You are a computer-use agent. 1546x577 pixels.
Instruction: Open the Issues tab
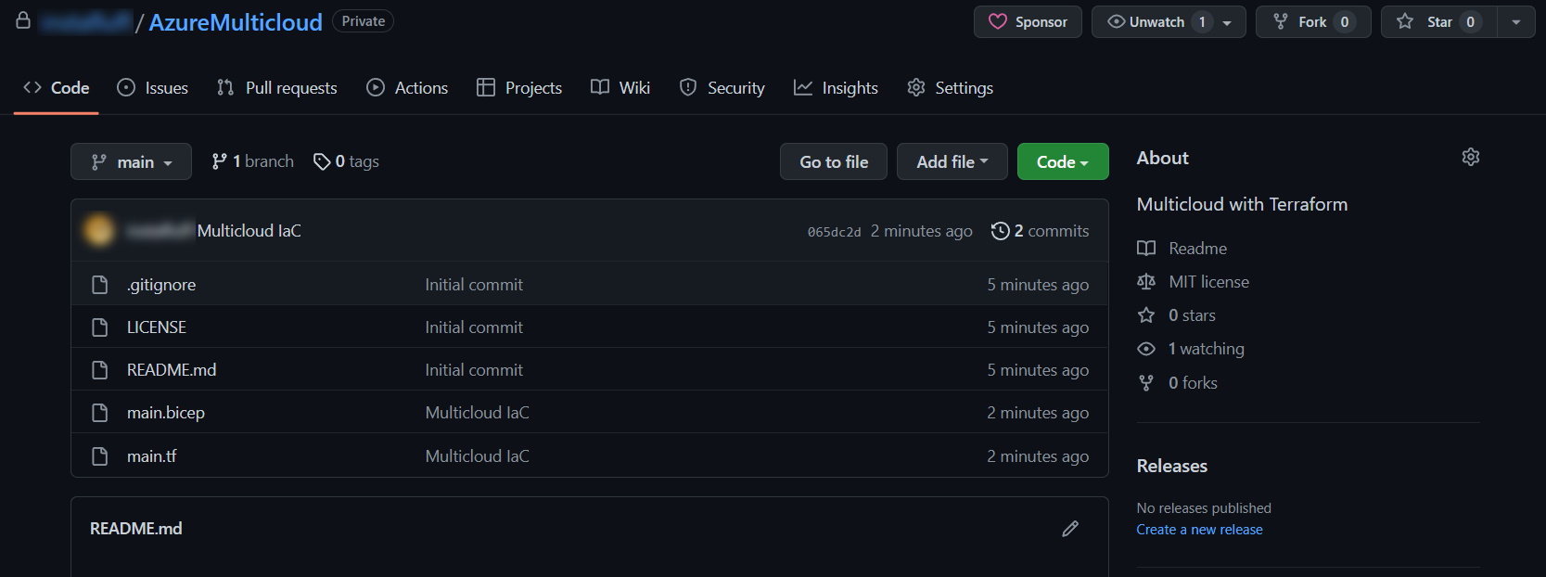coord(152,87)
